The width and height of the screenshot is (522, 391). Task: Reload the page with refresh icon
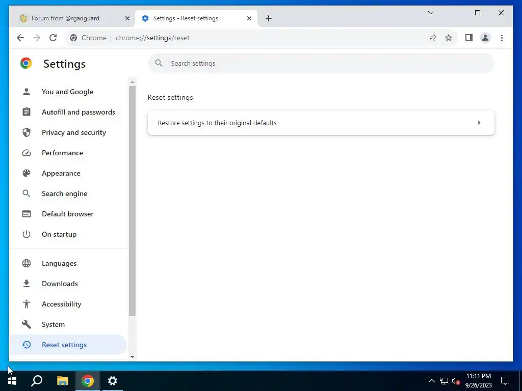pyautogui.click(x=53, y=38)
